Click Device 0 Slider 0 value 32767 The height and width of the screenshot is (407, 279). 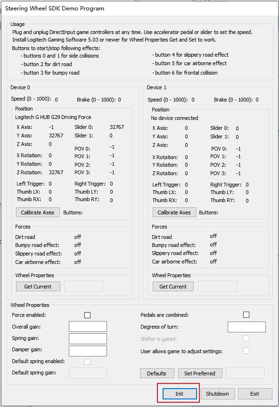point(117,127)
